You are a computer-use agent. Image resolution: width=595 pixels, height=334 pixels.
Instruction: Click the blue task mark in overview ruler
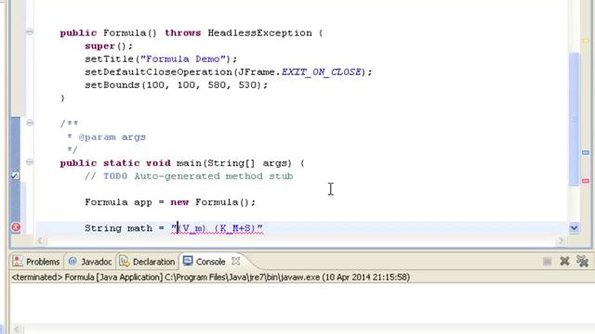tap(586, 152)
